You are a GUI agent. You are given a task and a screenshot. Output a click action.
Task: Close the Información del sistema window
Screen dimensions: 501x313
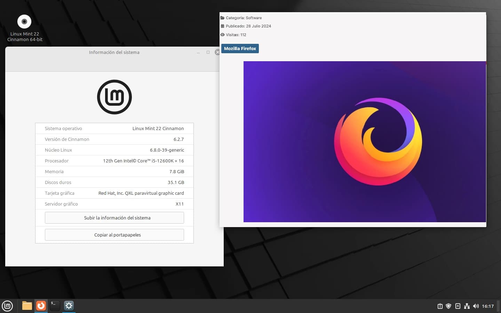(217, 52)
